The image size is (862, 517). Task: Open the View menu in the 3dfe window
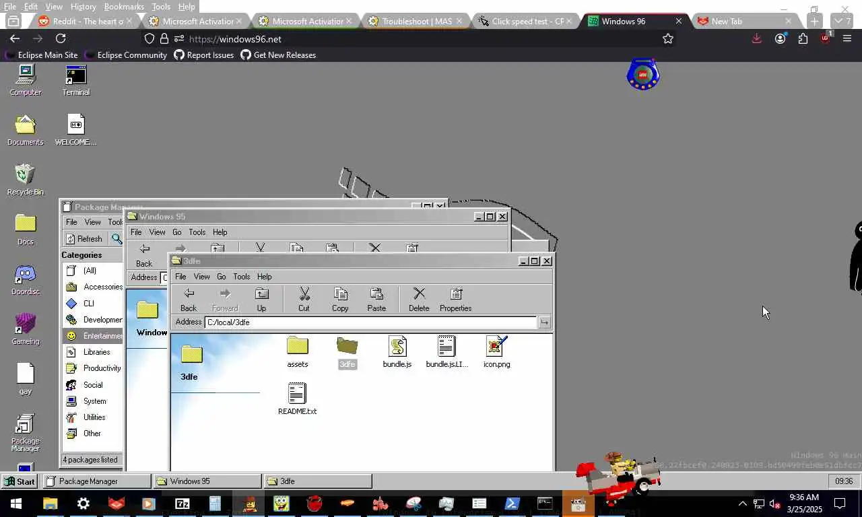[x=202, y=277]
